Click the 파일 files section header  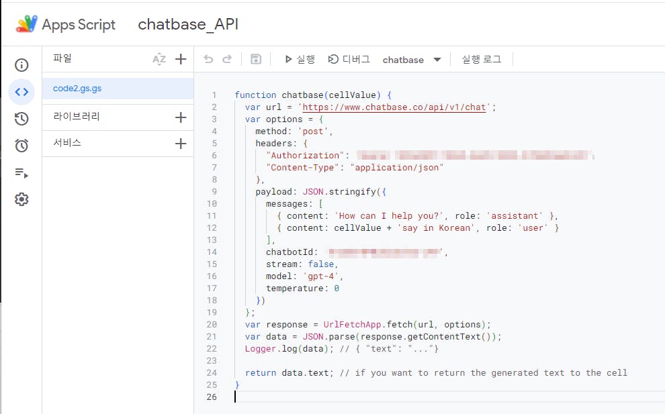[62, 58]
